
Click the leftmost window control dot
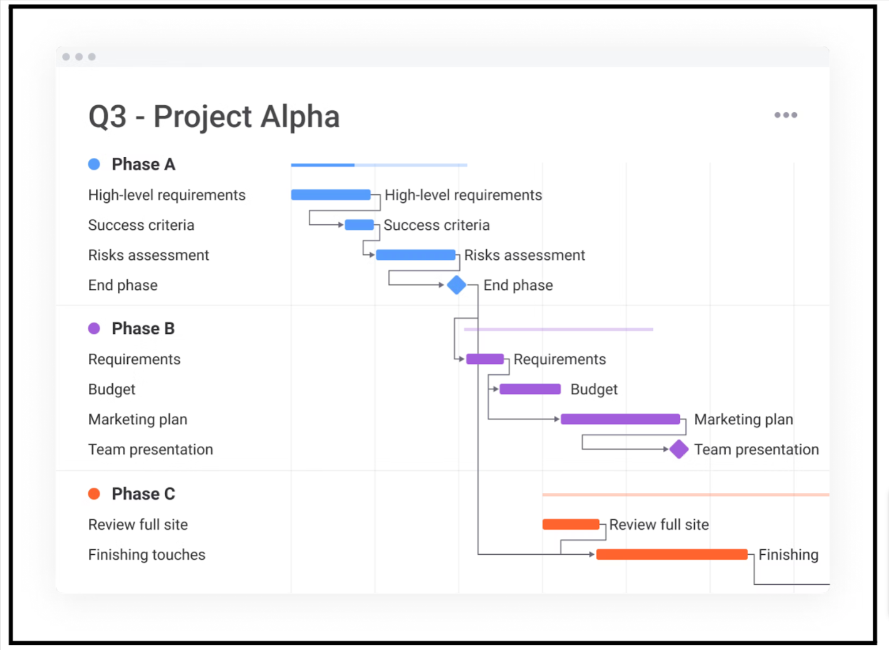point(66,56)
